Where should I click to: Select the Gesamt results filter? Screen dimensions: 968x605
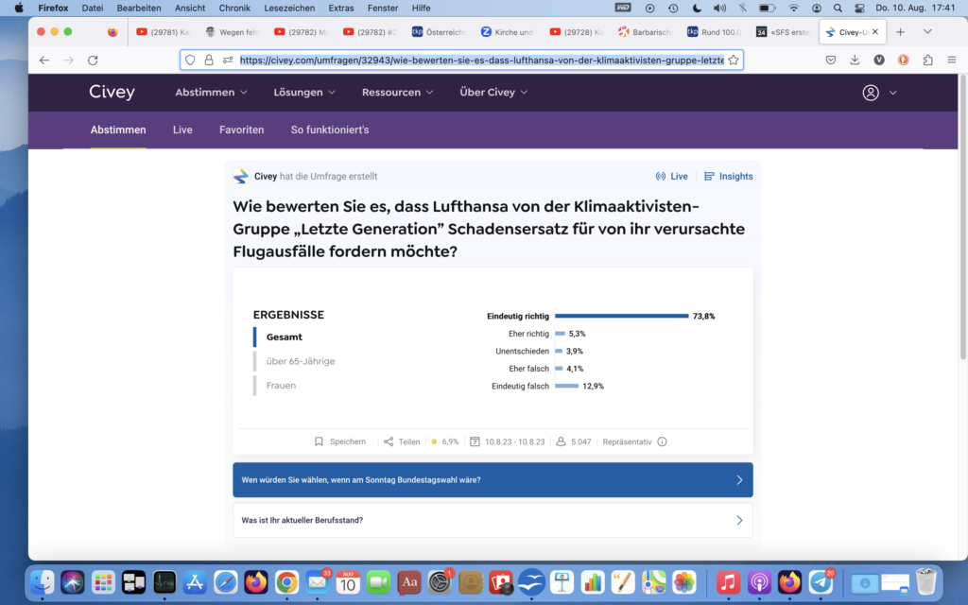point(285,337)
